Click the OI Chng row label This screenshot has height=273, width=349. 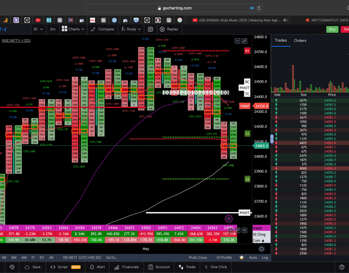tap(259, 234)
